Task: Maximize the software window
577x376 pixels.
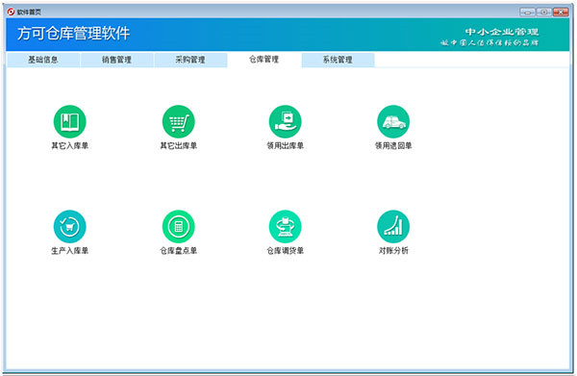Action: point(544,13)
